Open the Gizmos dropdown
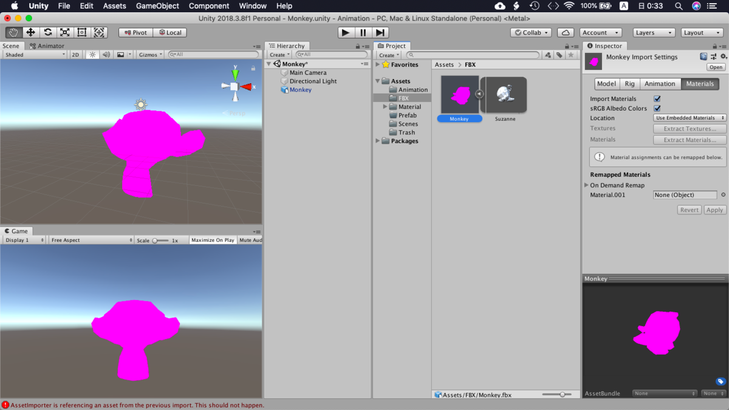The width and height of the screenshot is (729, 410). coord(151,55)
